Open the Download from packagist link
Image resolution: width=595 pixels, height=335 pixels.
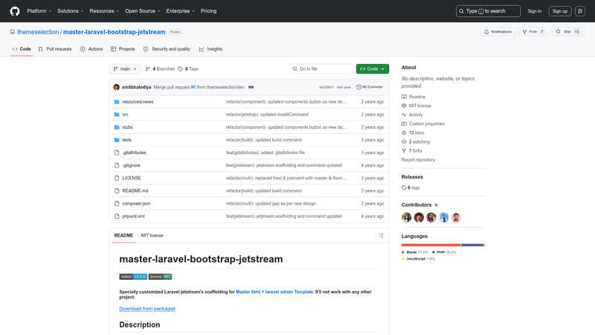pos(147,309)
